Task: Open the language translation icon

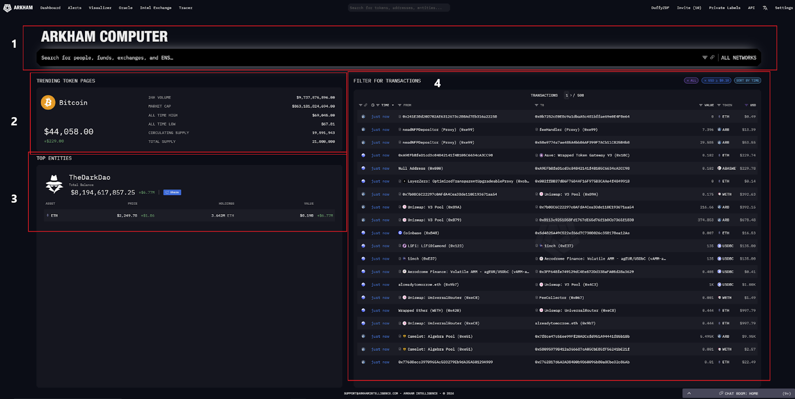Action: tap(765, 8)
